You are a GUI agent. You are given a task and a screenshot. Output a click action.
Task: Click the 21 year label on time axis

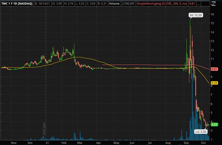[x=47, y=143]
